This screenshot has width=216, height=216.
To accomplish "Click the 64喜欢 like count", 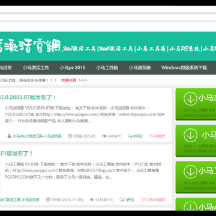I will tap(160, 136).
